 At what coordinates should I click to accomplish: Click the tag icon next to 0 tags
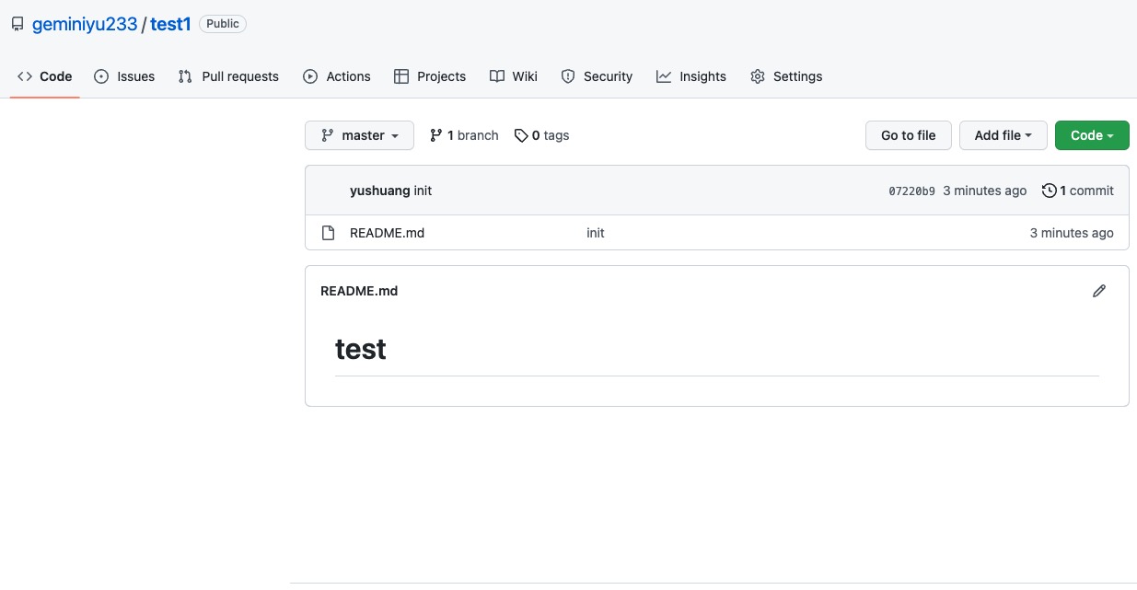pos(521,135)
